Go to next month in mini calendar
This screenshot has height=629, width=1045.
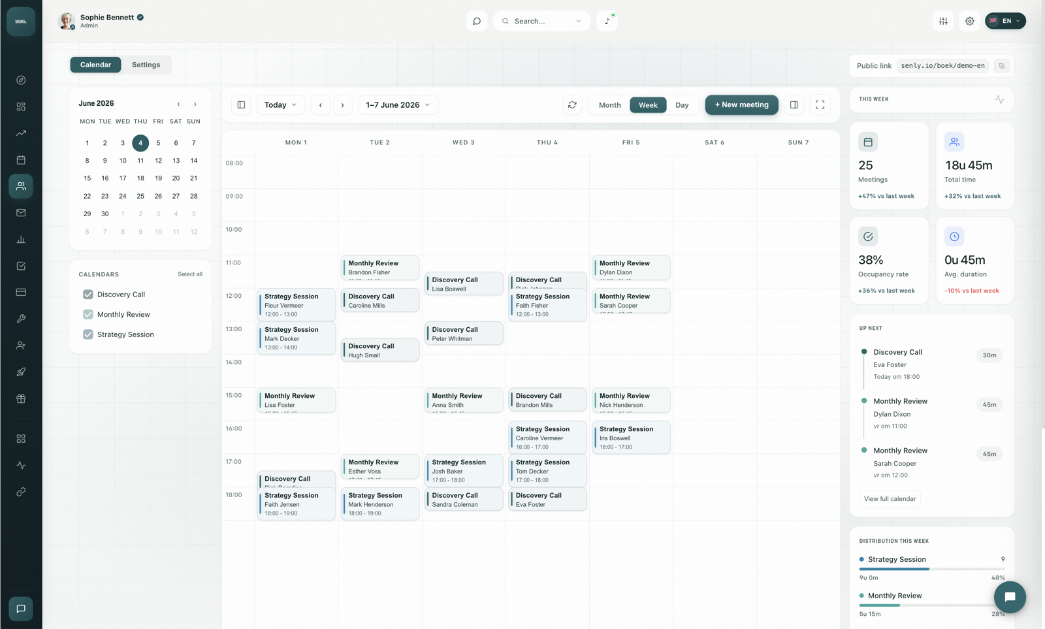195,105
